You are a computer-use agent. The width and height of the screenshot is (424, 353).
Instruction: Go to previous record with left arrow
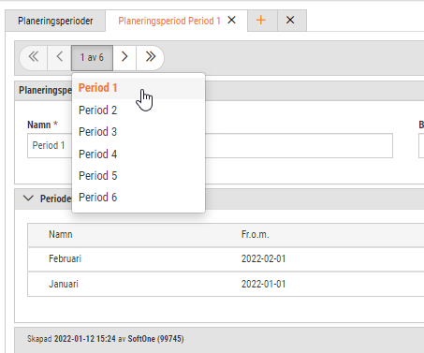tap(59, 58)
